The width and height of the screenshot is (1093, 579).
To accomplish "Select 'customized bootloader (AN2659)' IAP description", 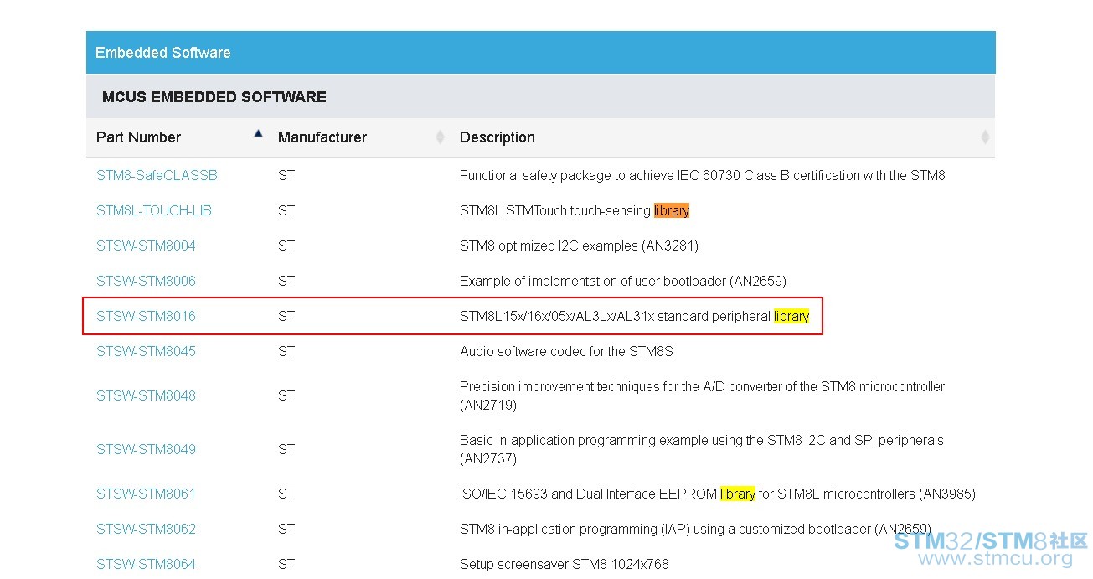I will click(695, 529).
